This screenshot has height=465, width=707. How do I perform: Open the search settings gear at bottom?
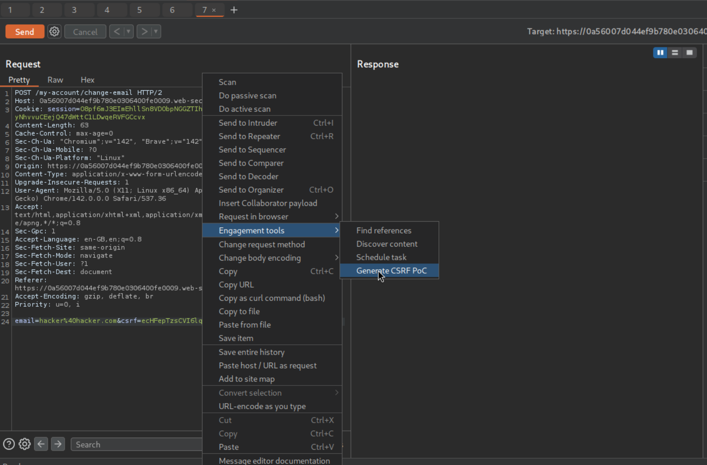25,445
